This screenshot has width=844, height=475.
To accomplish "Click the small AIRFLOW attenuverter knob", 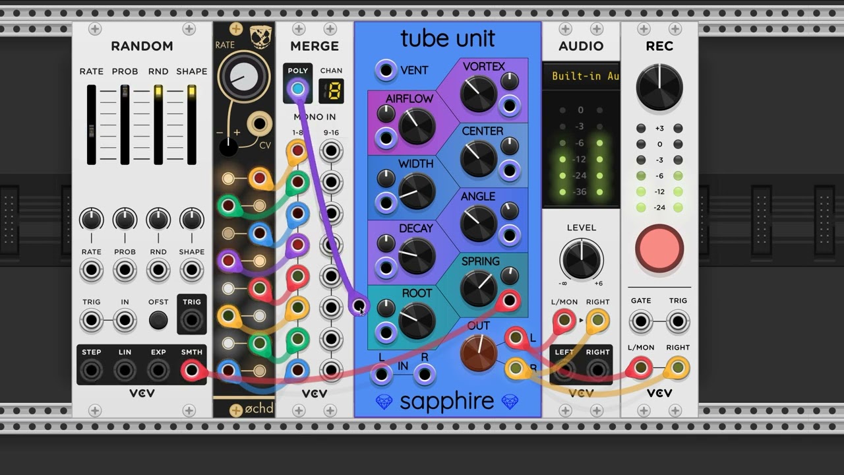I will (386, 113).
